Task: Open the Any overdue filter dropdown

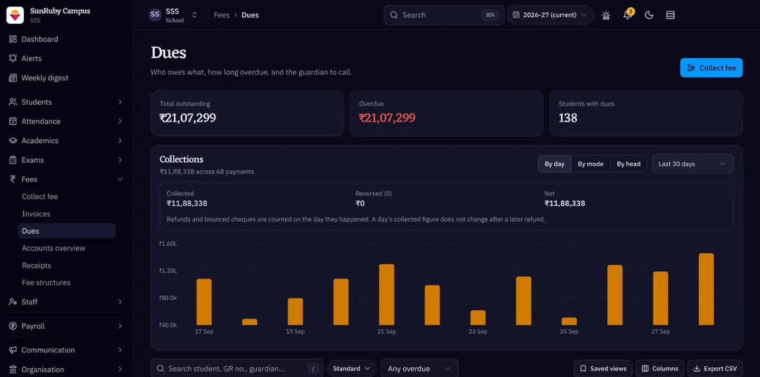Action: click(419, 368)
